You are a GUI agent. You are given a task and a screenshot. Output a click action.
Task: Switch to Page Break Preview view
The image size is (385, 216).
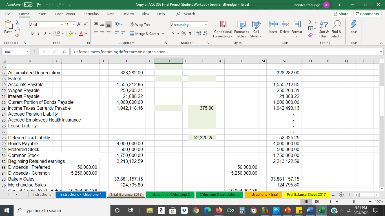pyautogui.click(x=328, y=202)
